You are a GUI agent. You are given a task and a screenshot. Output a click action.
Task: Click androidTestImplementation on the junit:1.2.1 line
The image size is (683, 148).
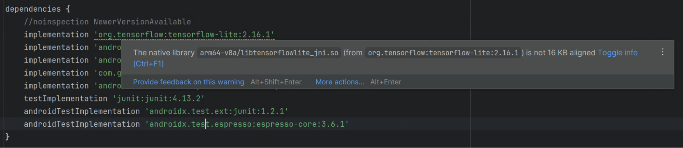[82, 111]
